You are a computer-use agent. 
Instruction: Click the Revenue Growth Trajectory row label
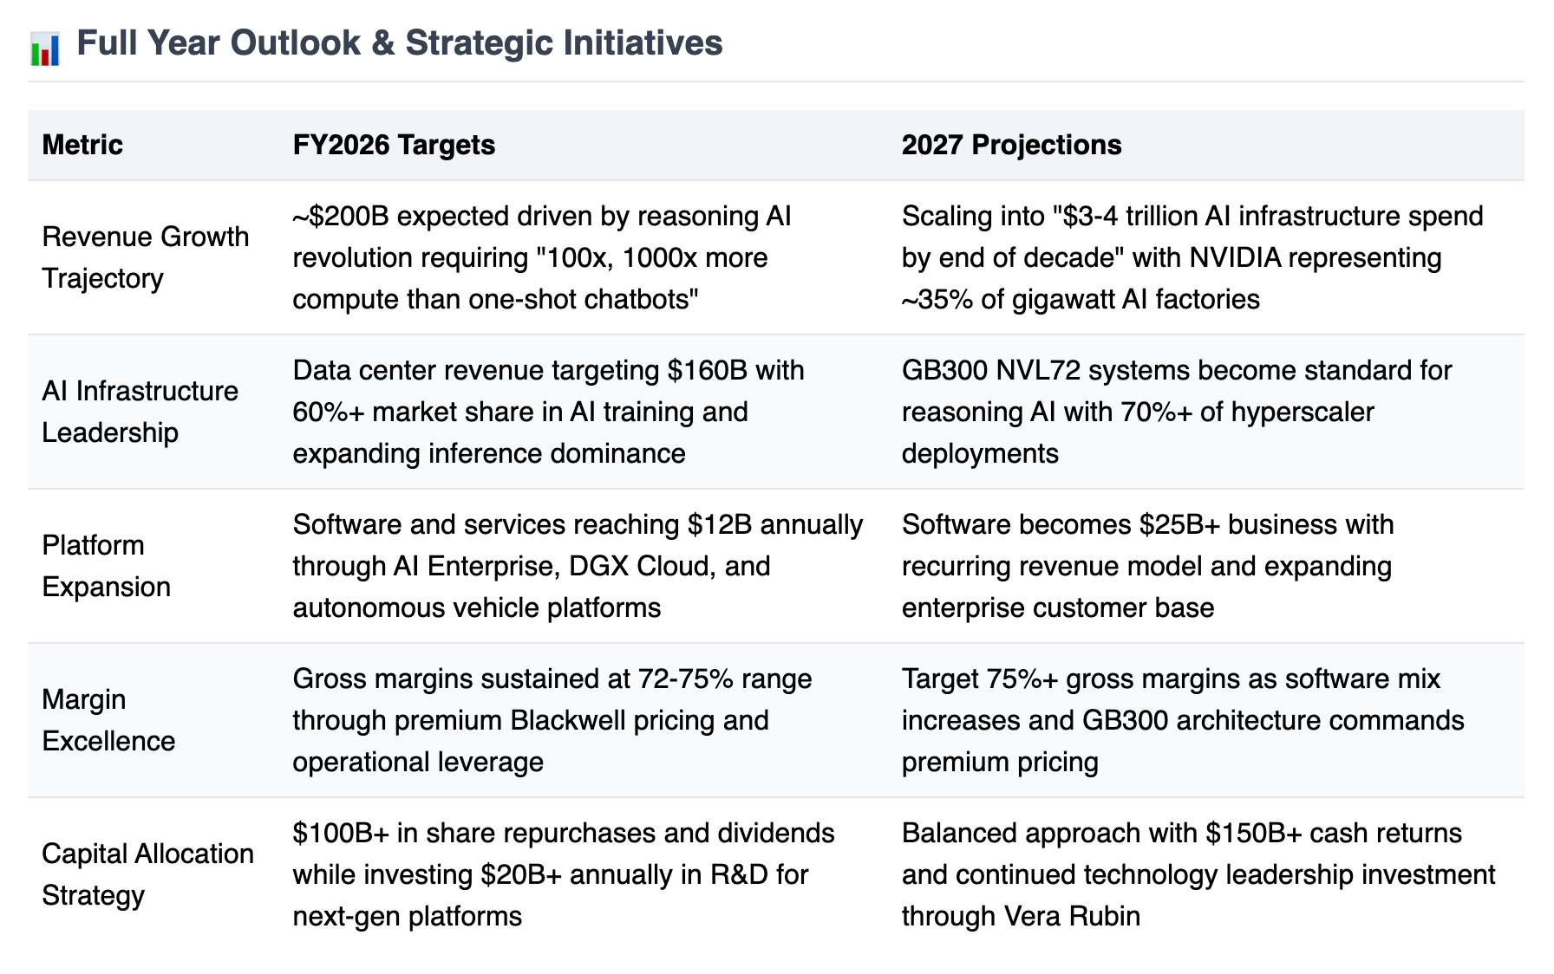click(146, 257)
